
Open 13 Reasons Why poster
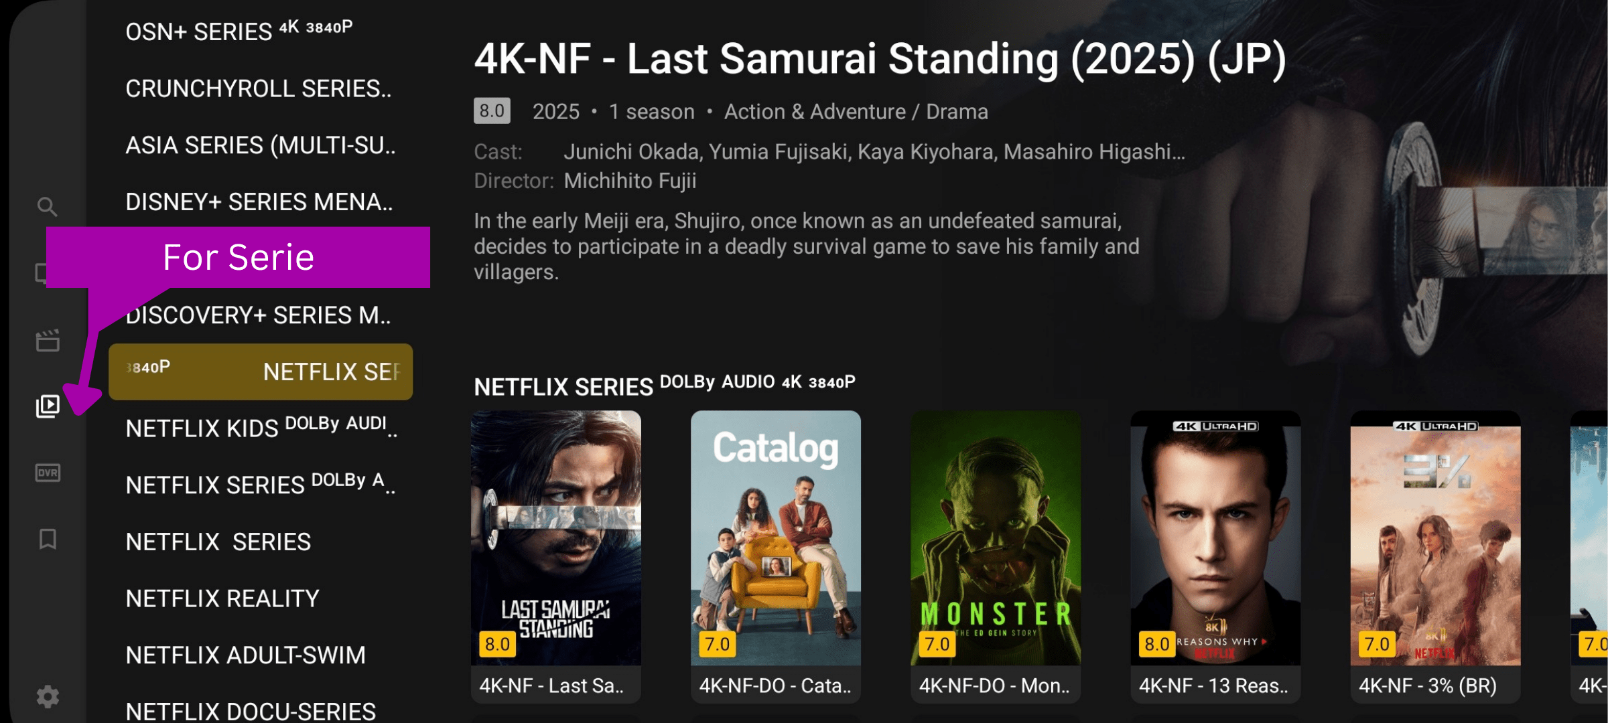1215,556
